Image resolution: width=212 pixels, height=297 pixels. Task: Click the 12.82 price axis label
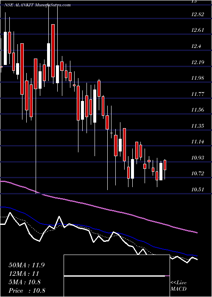point(198,14)
